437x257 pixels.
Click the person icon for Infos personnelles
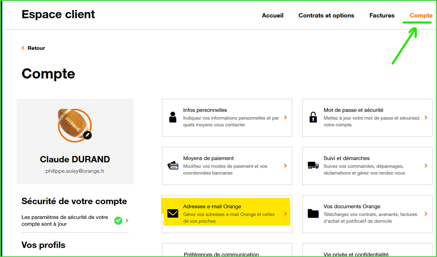[173, 117]
